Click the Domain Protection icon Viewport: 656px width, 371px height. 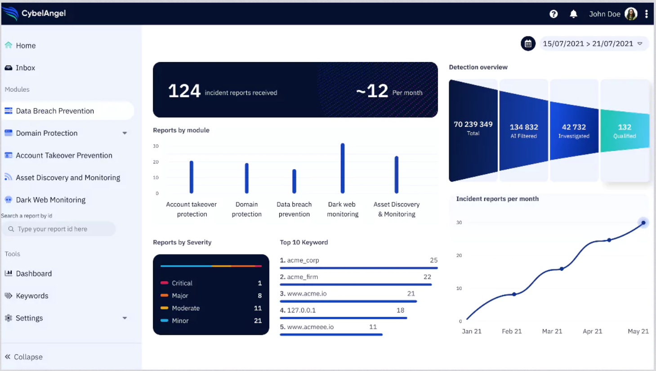pyautogui.click(x=9, y=133)
